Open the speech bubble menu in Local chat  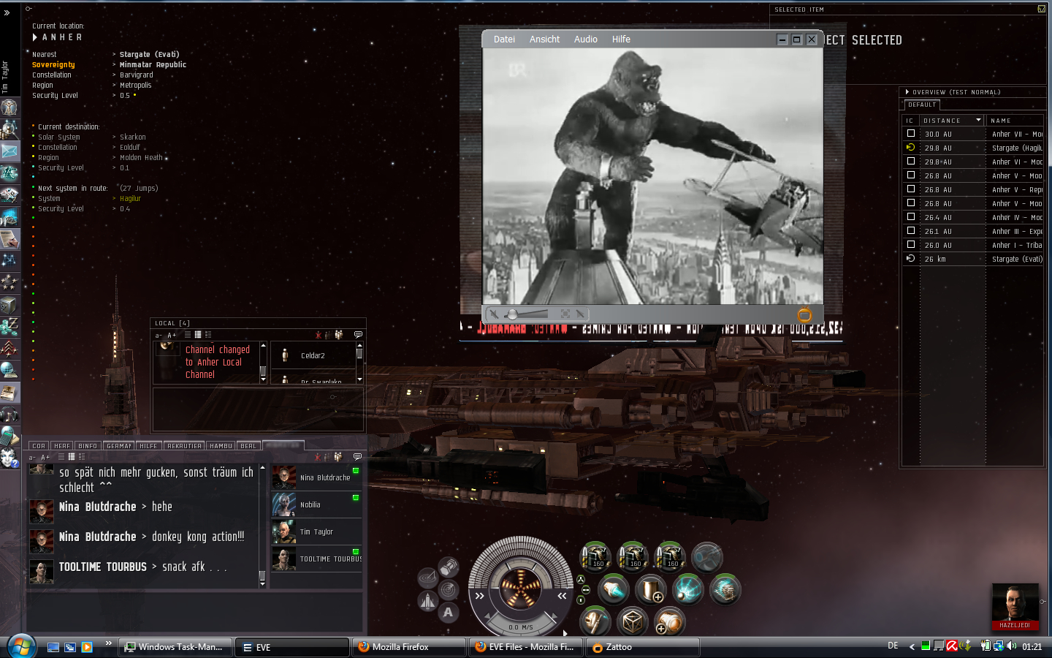coord(358,335)
